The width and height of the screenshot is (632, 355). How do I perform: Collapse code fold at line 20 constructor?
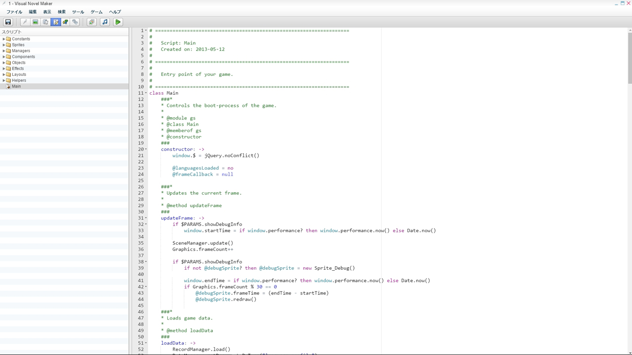coord(146,149)
